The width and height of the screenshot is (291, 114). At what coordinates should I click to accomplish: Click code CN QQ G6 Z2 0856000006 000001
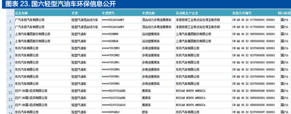click(253, 91)
